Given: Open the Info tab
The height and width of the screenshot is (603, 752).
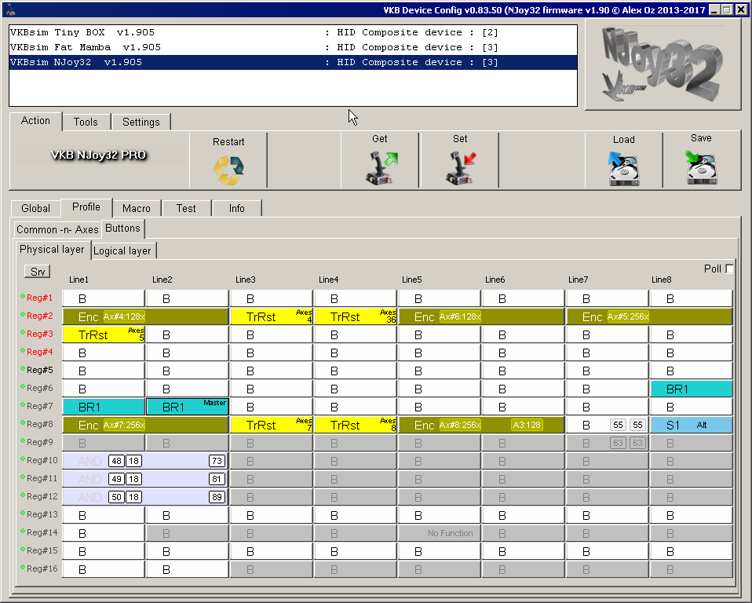Looking at the screenshot, I should pos(237,208).
